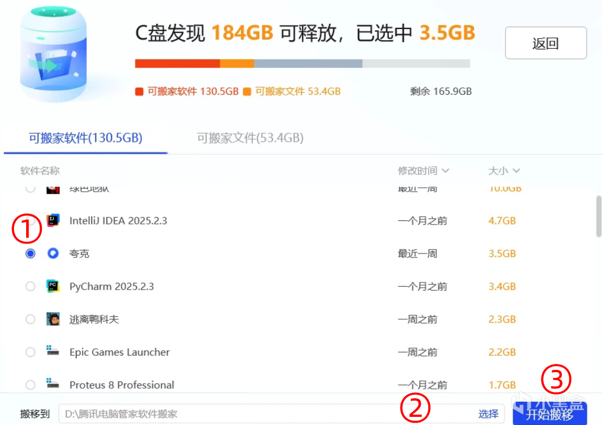Click the 3.5GB size in 夸克 row

[x=502, y=253]
